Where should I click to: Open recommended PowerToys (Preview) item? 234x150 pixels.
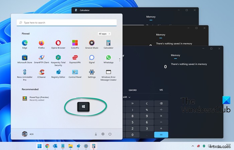click(x=36, y=99)
